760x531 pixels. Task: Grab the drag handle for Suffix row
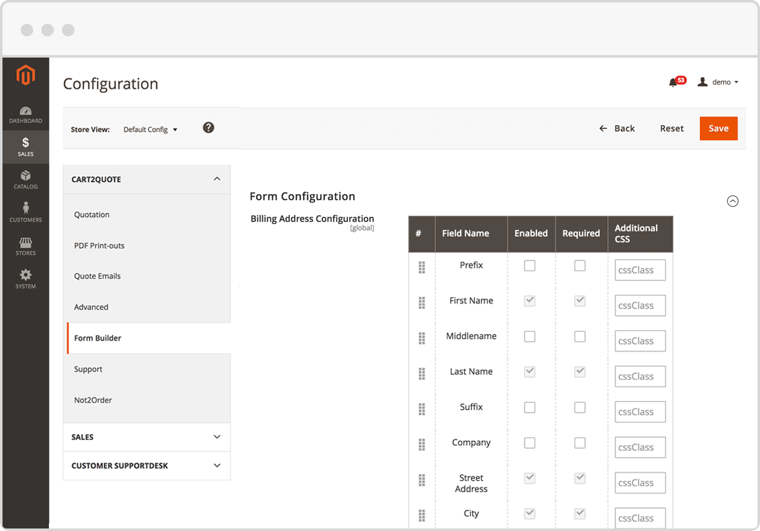coord(421,409)
